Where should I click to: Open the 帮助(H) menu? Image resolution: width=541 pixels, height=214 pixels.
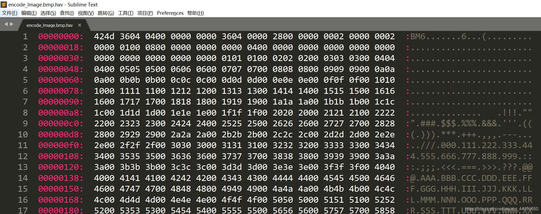click(196, 13)
